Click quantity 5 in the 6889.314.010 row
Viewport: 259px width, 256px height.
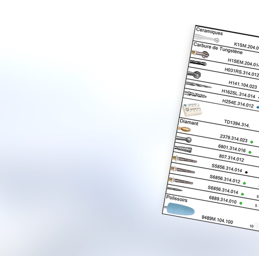click(x=256, y=205)
